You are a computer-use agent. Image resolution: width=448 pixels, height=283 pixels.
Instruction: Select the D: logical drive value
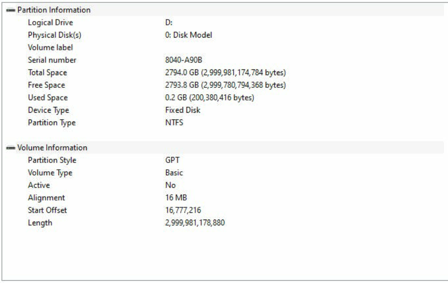(169, 22)
